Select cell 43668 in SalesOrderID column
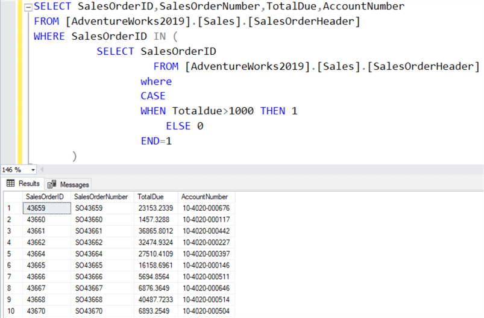This screenshot has height=318, width=484. coord(46,299)
